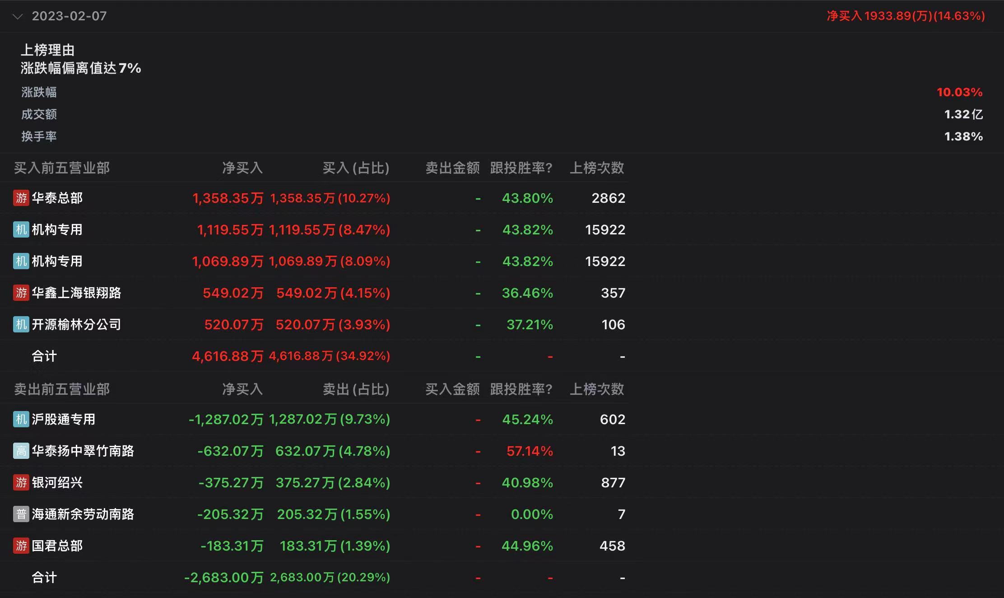Click 机 badge beside 开源榆林分公司
Image resolution: width=1004 pixels, height=598 pixels.
[21, 324]
